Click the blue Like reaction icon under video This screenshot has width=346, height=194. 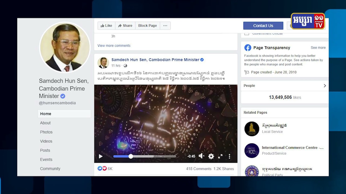click(x=100, y=168)
